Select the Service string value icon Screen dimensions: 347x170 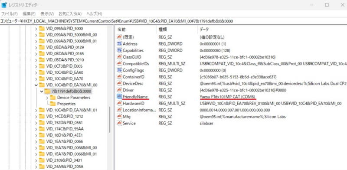tap(120, 123)
